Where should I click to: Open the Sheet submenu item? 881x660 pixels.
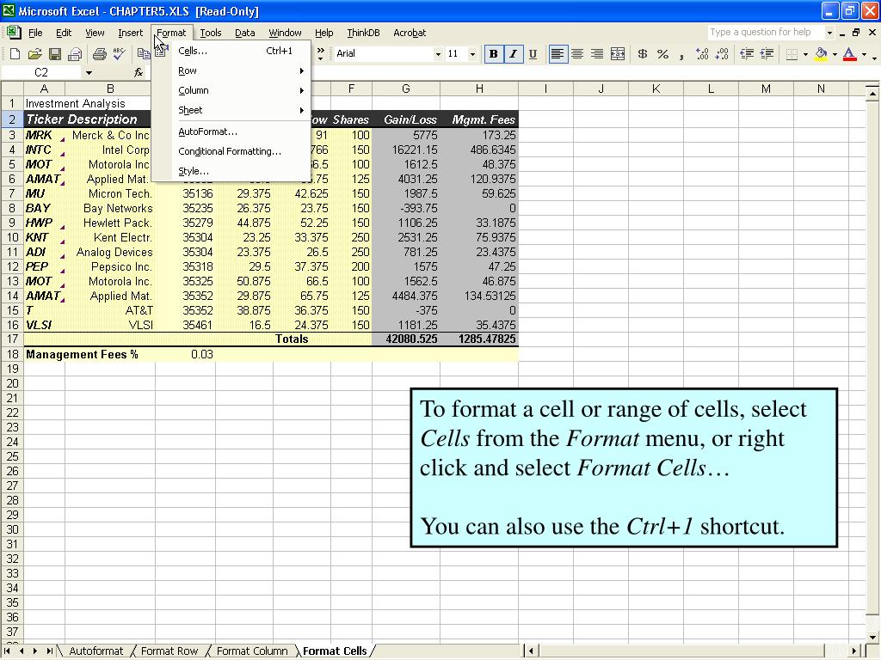click(241, 110)
